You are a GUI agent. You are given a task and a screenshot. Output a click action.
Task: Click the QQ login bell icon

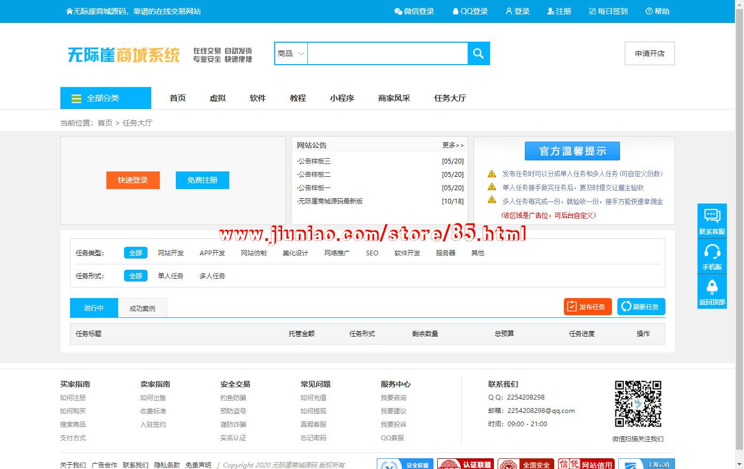pyautogui.click(x=455, y=11)
